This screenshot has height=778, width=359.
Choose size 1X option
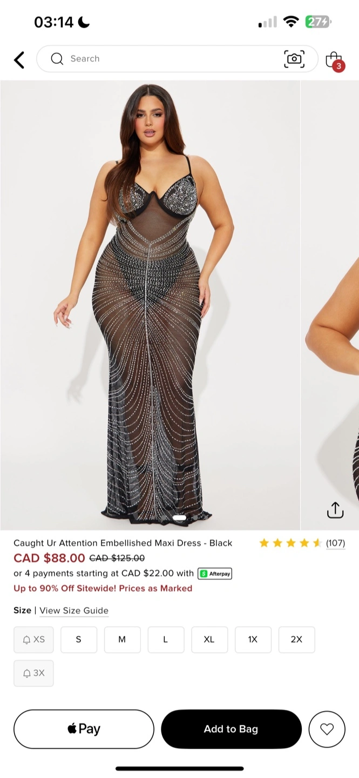(253, 640)
